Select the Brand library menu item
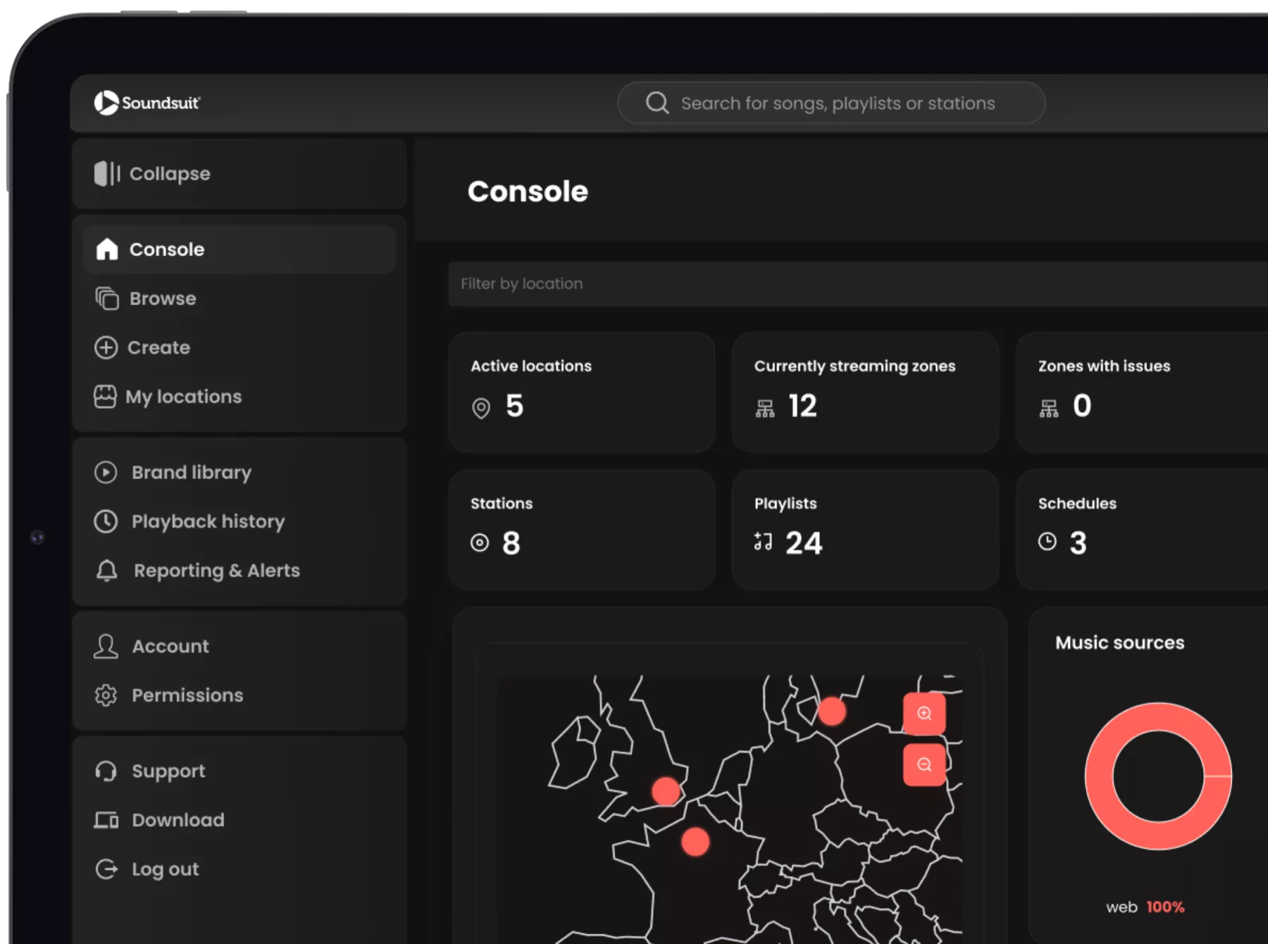This screenshot has width=1268, height=944. pos(191,472)
